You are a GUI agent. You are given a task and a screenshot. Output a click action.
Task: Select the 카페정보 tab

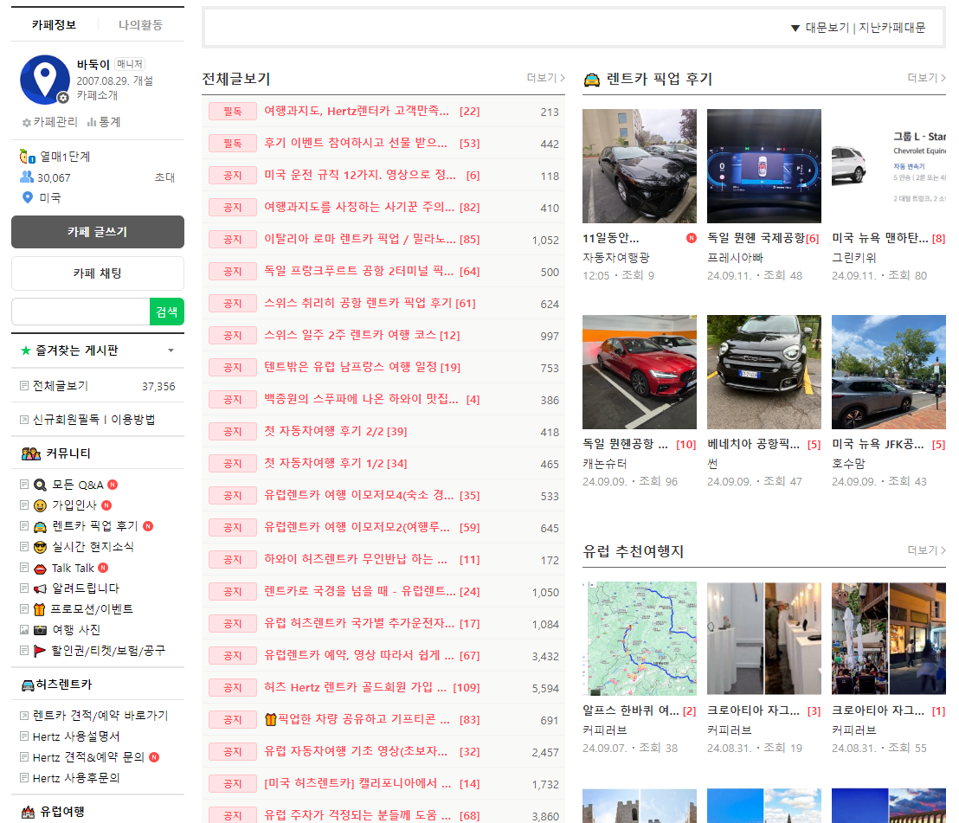(x=54, y=24)
